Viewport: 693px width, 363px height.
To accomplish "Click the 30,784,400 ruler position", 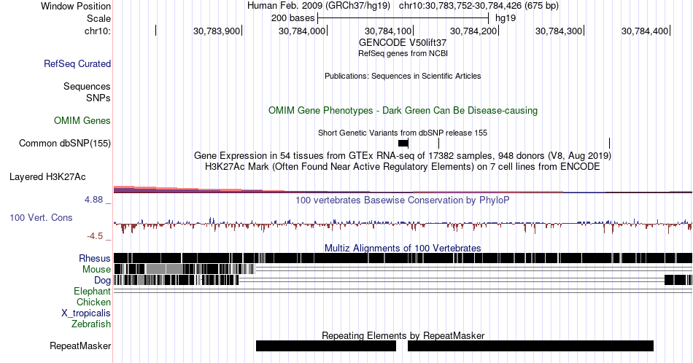I will (644, 31).
